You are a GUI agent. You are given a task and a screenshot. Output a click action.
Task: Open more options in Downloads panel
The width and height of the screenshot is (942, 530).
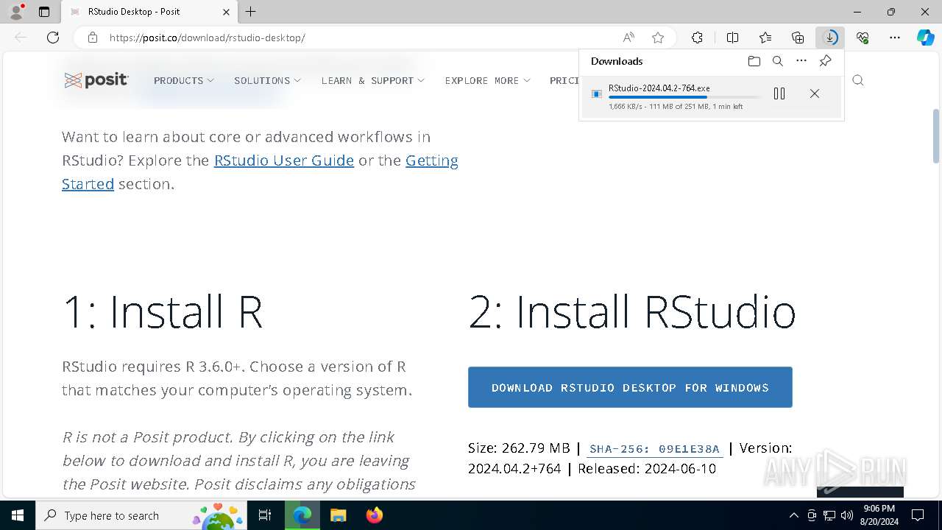(x=801, y=61)
